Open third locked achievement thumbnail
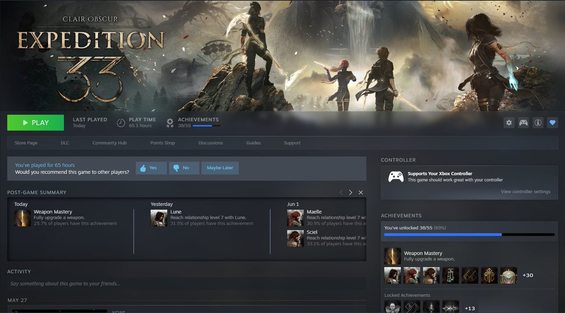 431,307
